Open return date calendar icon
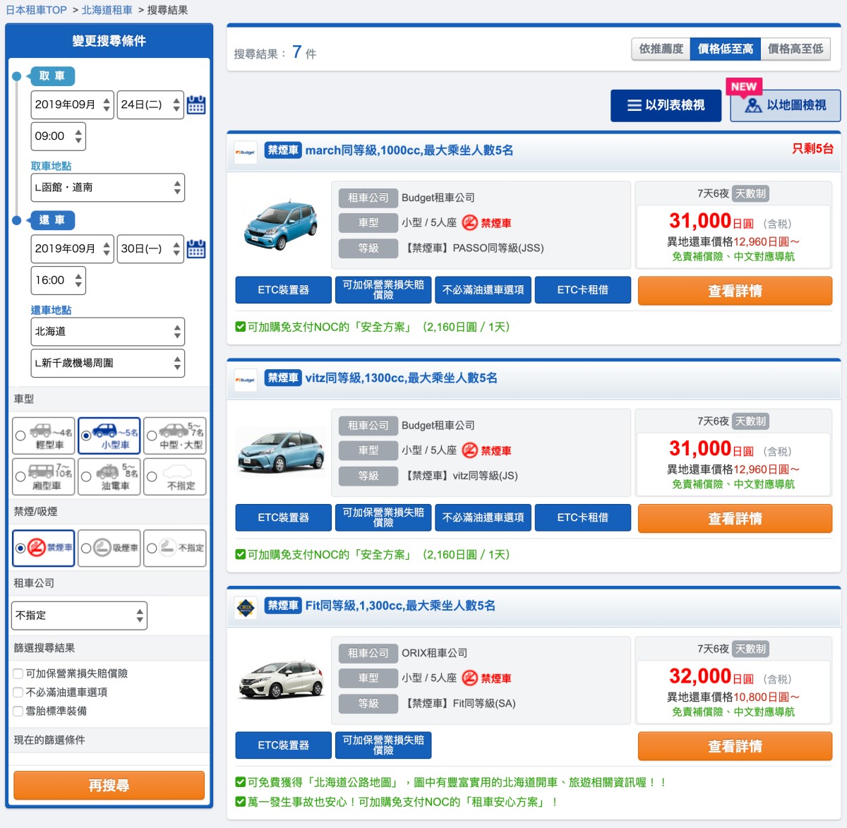This screenshot has height=828, width=847. click(x=196, y=248)
